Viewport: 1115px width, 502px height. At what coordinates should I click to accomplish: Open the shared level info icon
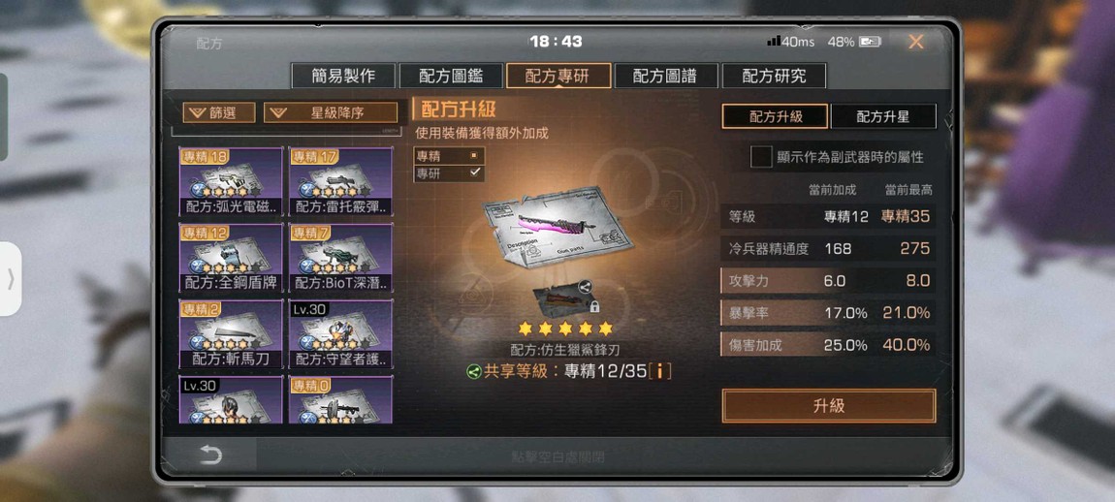[x=660, y=371]
